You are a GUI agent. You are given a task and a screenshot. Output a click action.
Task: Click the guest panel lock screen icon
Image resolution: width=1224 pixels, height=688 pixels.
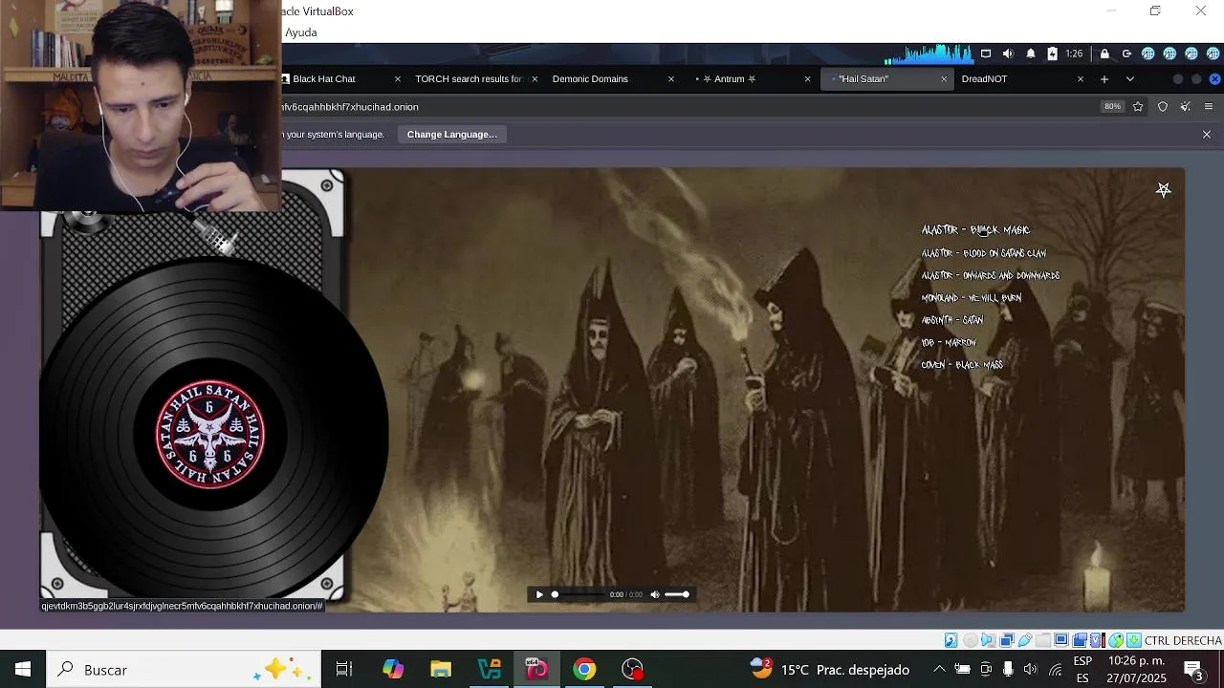[x=1104, y=54]
